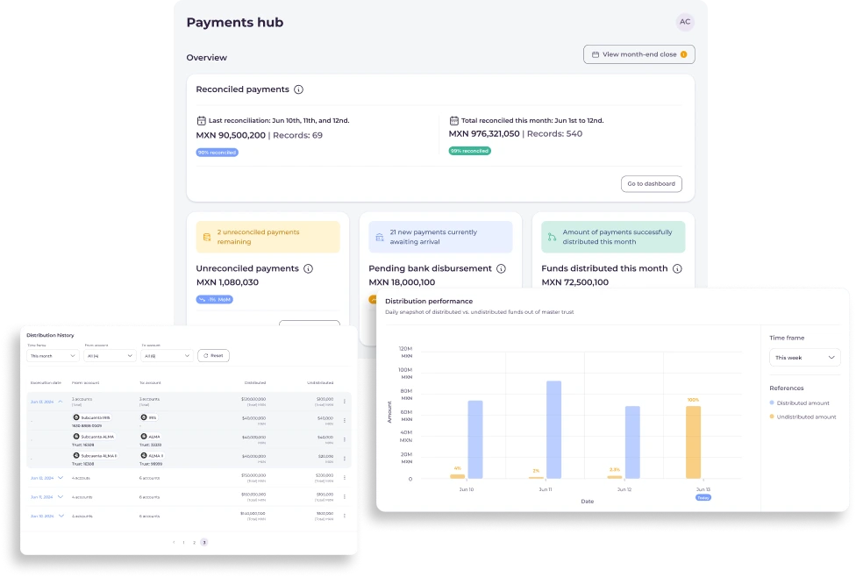Click info icon beside Pending bank disbursement
Screen dimensions: 856x577
[501, 269]
